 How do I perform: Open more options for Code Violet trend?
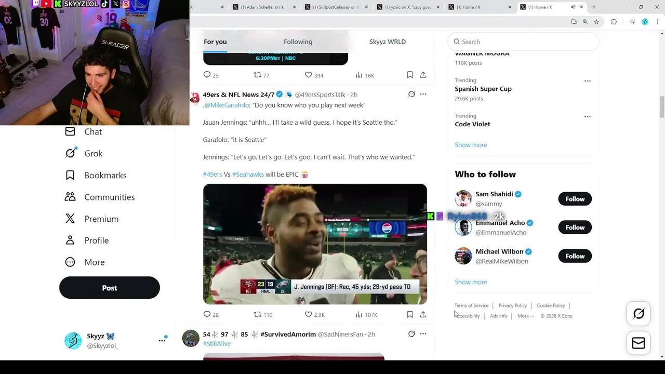coord(588,116)
